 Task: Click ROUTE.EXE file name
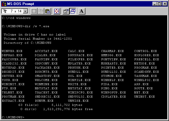pos(144,88)
